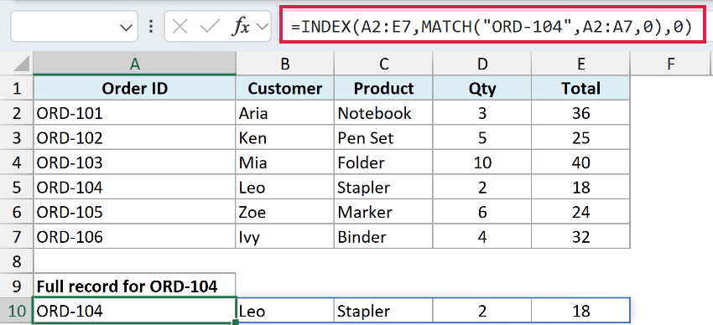Select result cell ORD-104 in row 10

point(134,311)
